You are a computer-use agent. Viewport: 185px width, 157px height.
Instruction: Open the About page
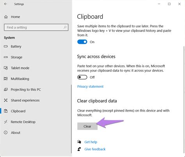click(x=16, y=133)
